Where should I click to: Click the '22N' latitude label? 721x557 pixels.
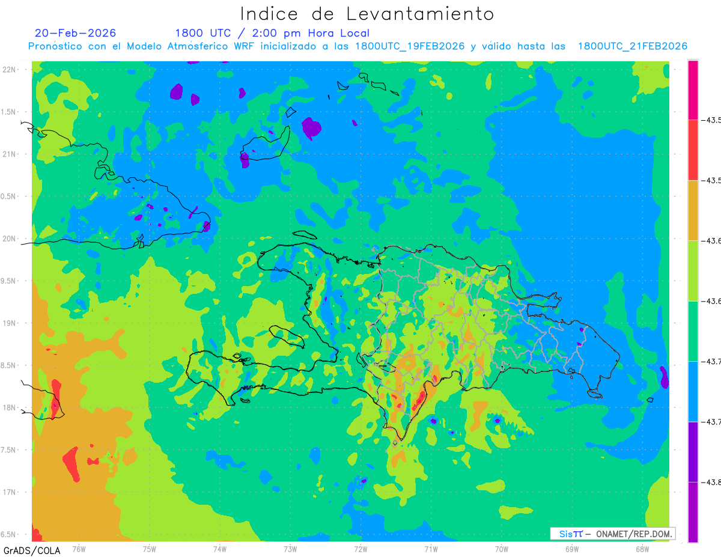(10, 70)
